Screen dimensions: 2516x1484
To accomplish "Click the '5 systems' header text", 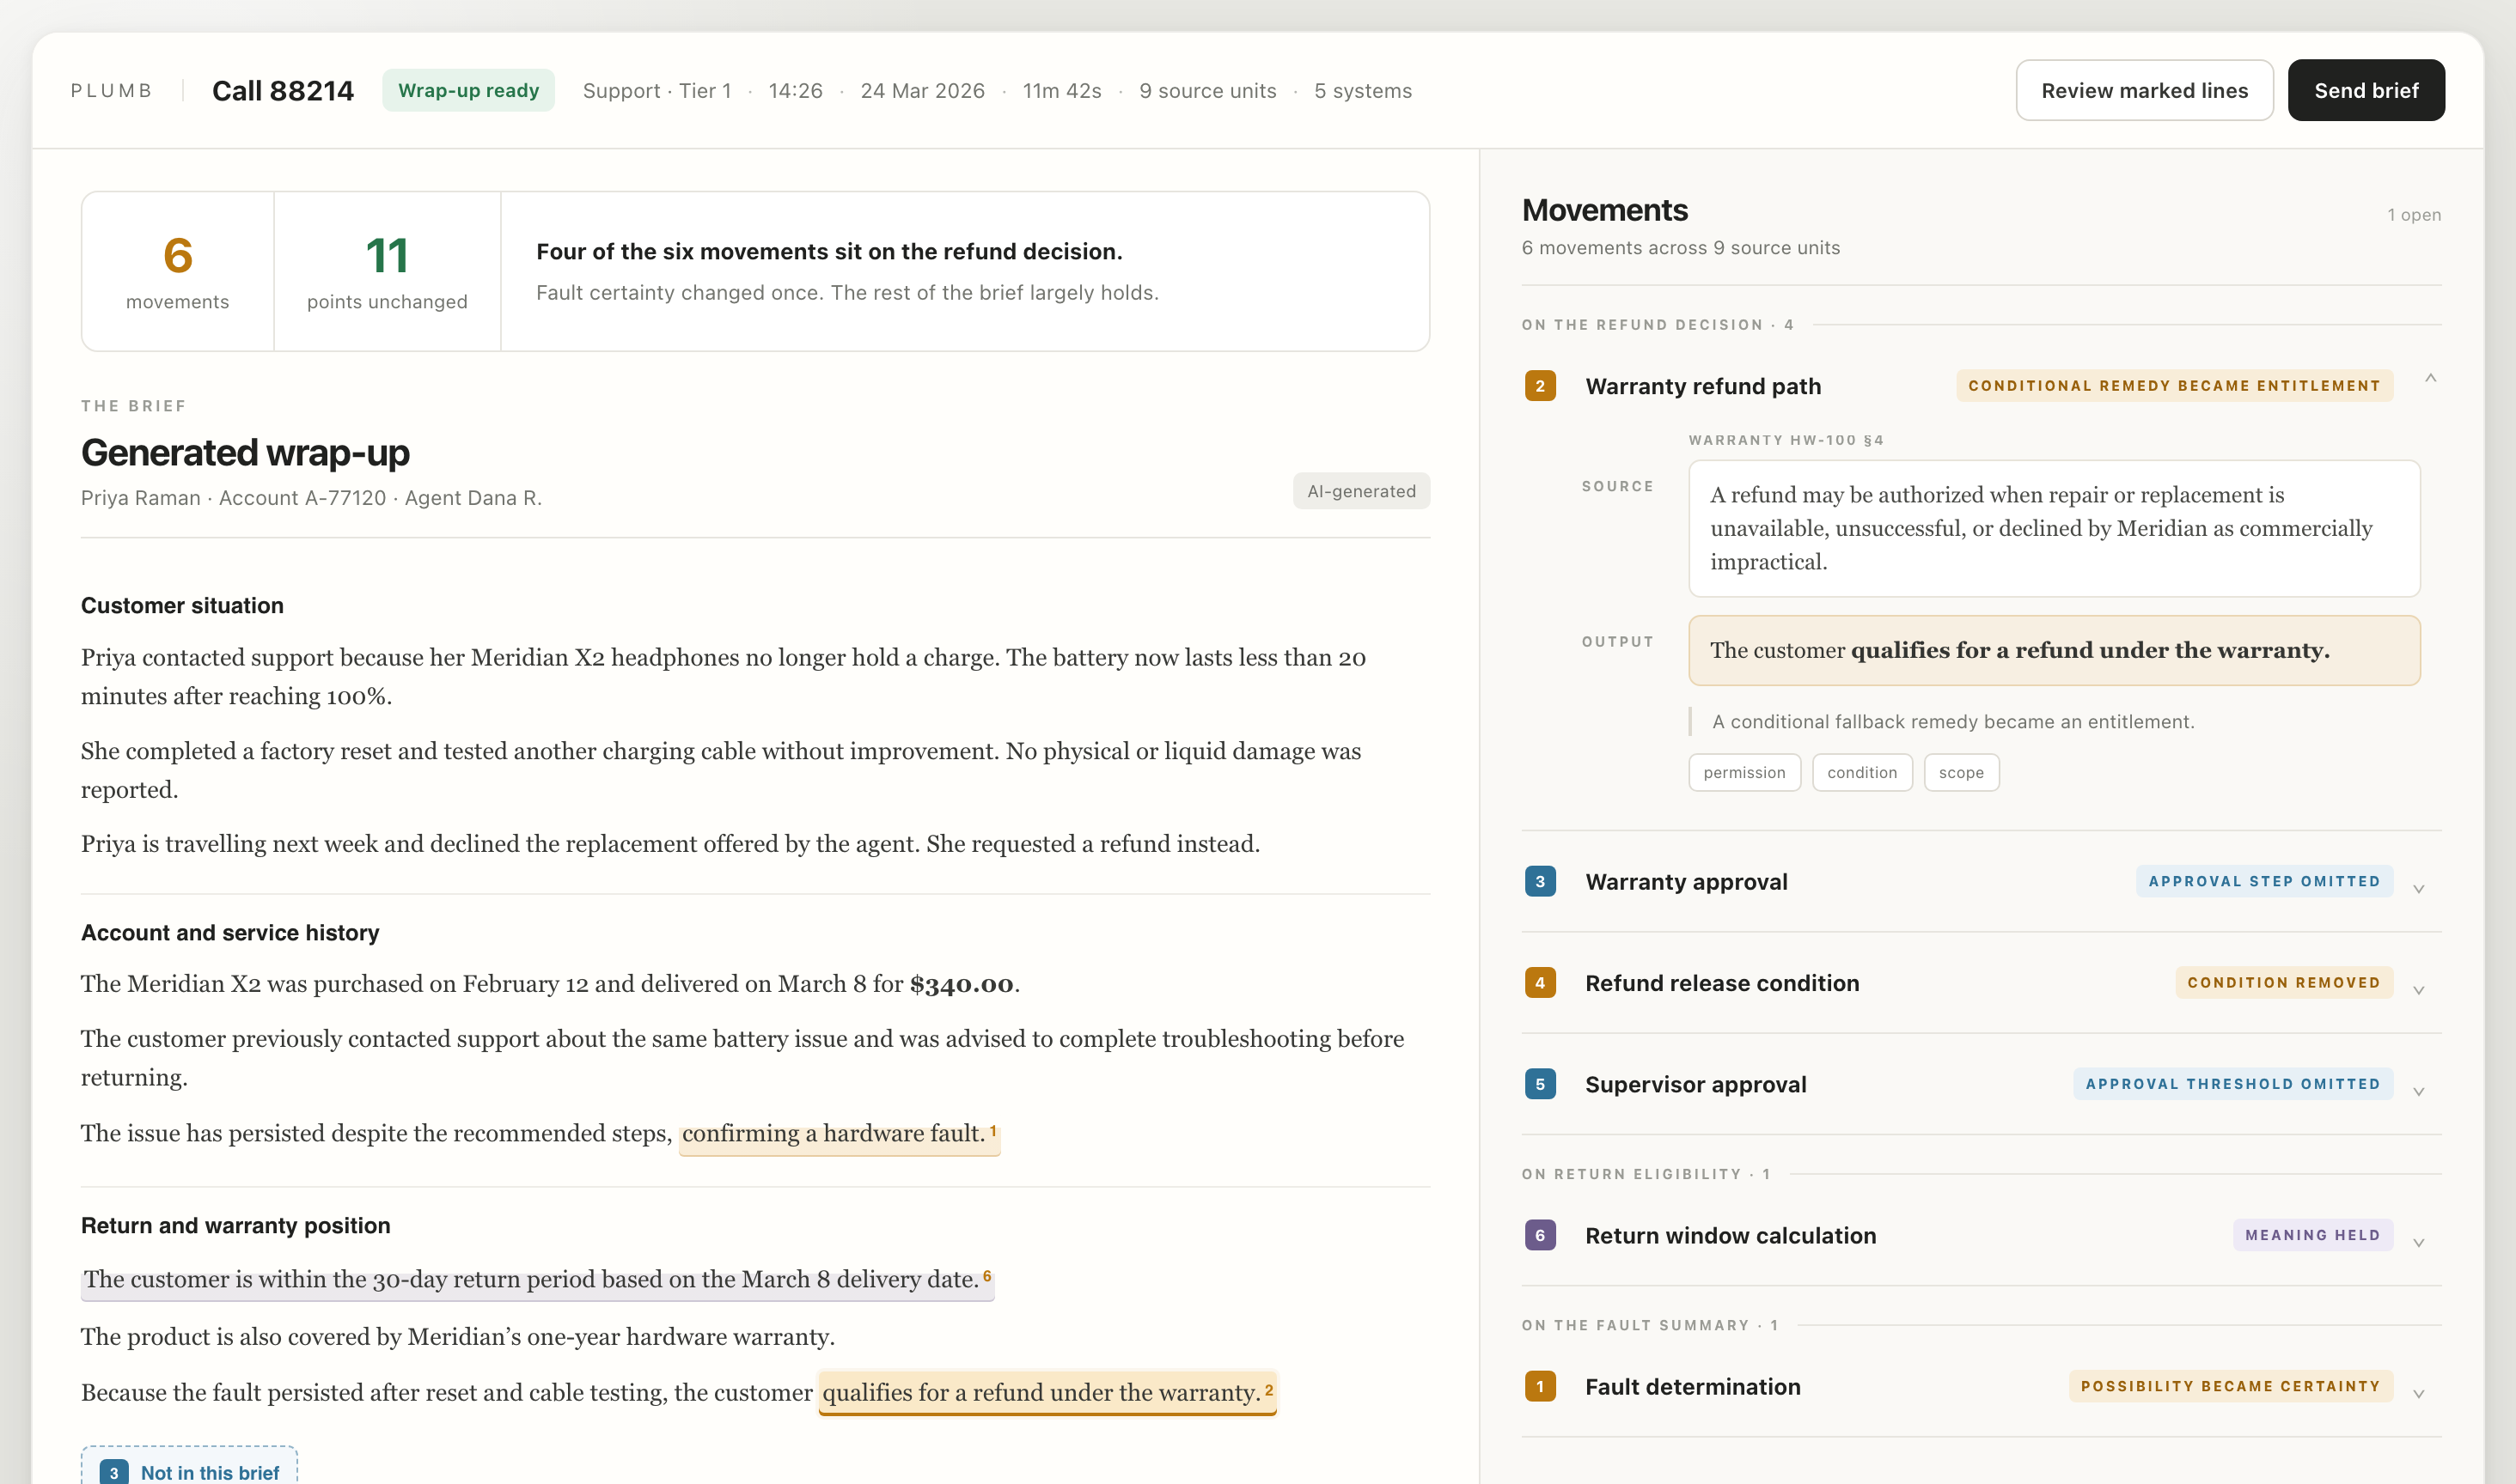I will point(1363,91).
